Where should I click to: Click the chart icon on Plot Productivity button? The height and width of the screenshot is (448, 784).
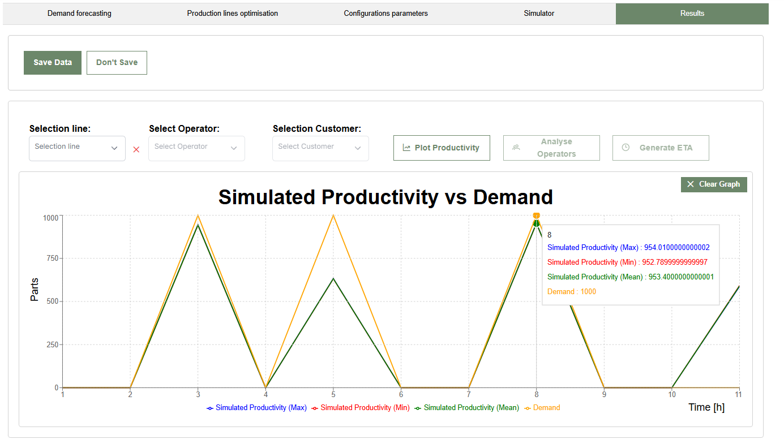pyautogui.click(x=405, y=147)
